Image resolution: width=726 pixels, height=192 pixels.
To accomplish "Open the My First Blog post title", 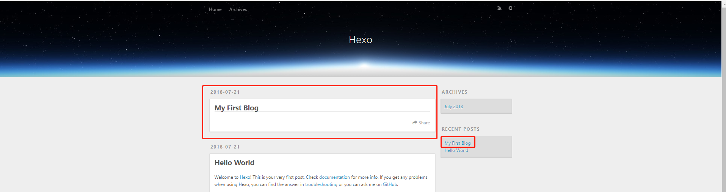I will tap(237, 108).
